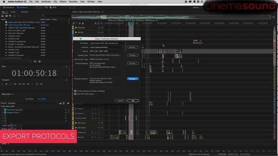Toggle power for effects rack slot 4
The image size is (278, 156).
click(x=5, y=118)
